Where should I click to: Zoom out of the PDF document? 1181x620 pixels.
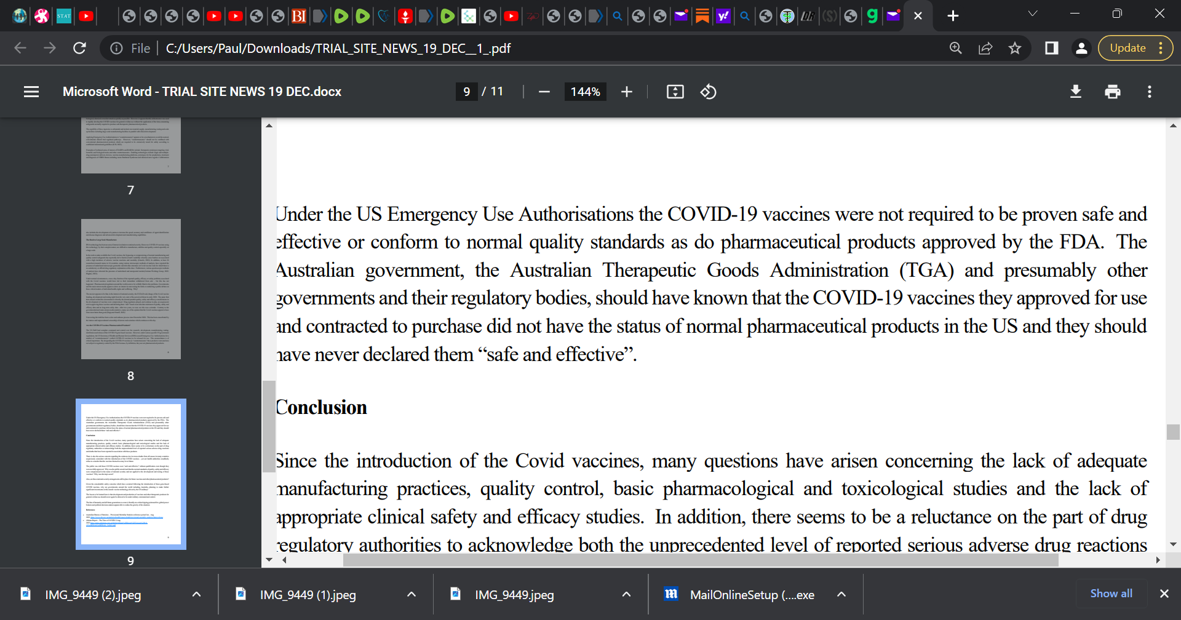(544, 92)
